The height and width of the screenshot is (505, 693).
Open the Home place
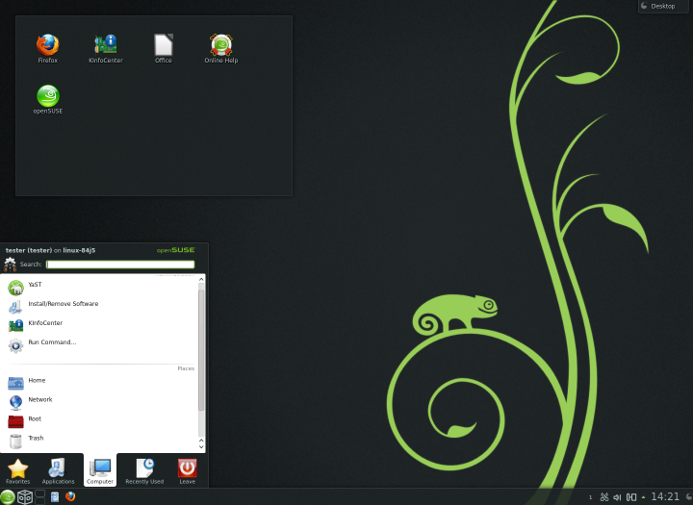(x=37, y=381)
